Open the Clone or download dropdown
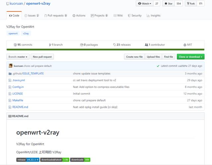The height and width of the screenshot is (165, 212). coord(190,57)
